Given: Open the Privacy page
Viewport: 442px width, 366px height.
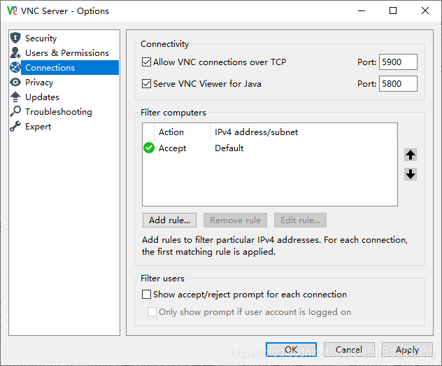Looking at the screenshot, I should (x=39, y=83).
